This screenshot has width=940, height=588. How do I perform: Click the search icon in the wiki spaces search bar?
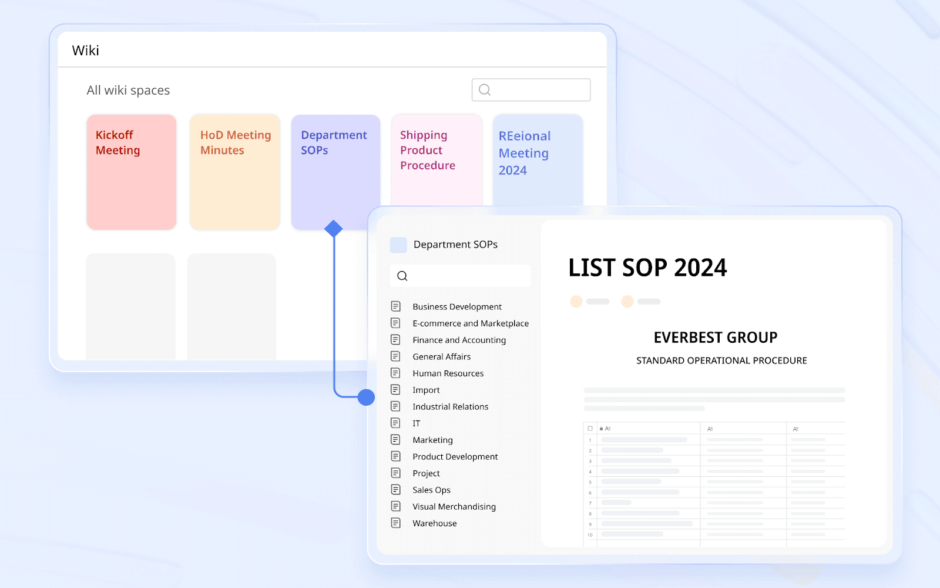(x=484, y=89)
